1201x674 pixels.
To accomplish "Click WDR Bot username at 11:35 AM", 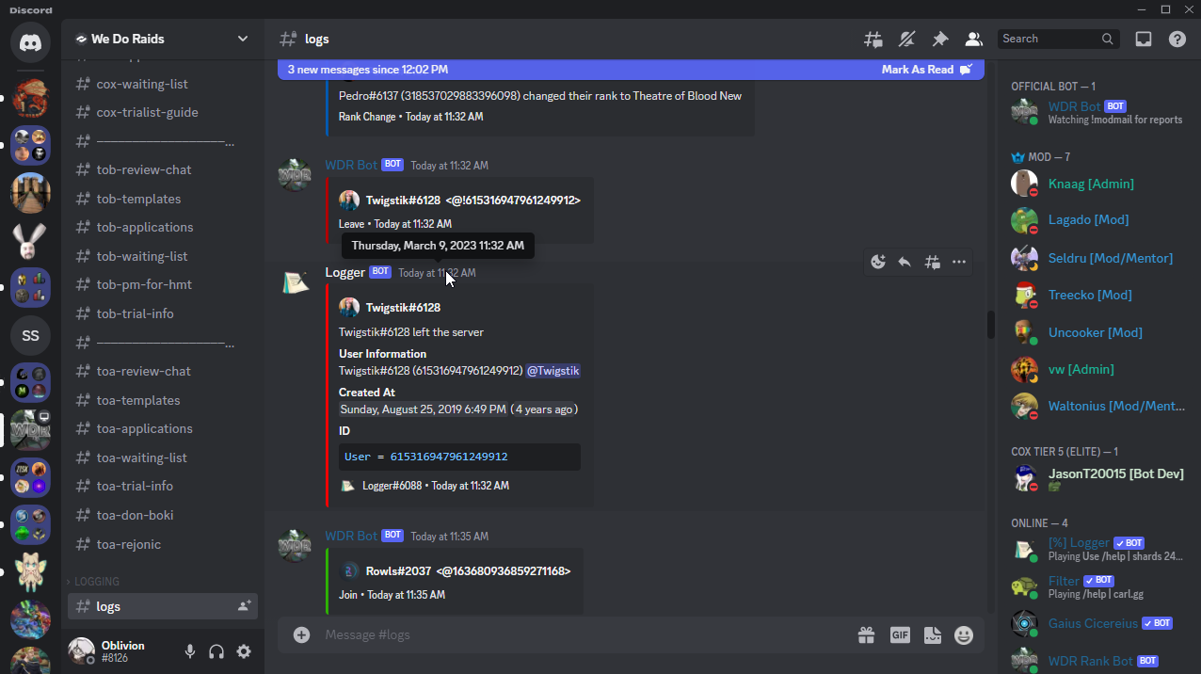I will point(351,536).
